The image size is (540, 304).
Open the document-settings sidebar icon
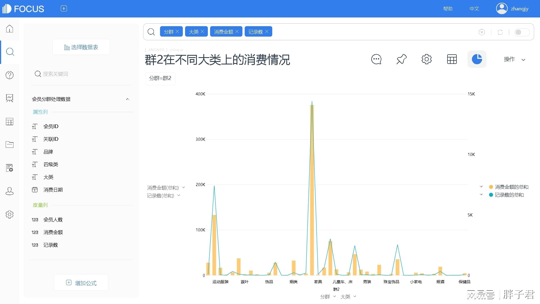pyautogui.click(x=10, y=168)
